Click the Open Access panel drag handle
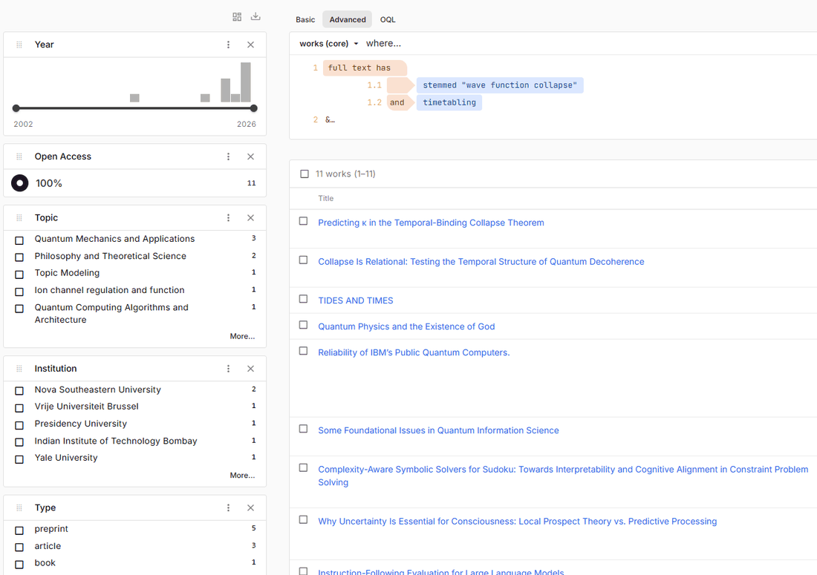 [19, 157]
